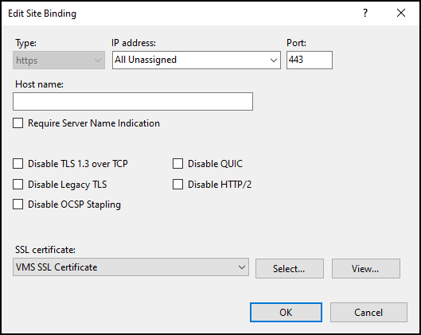Open certificate details with View... button

click(x=366, y=268)
